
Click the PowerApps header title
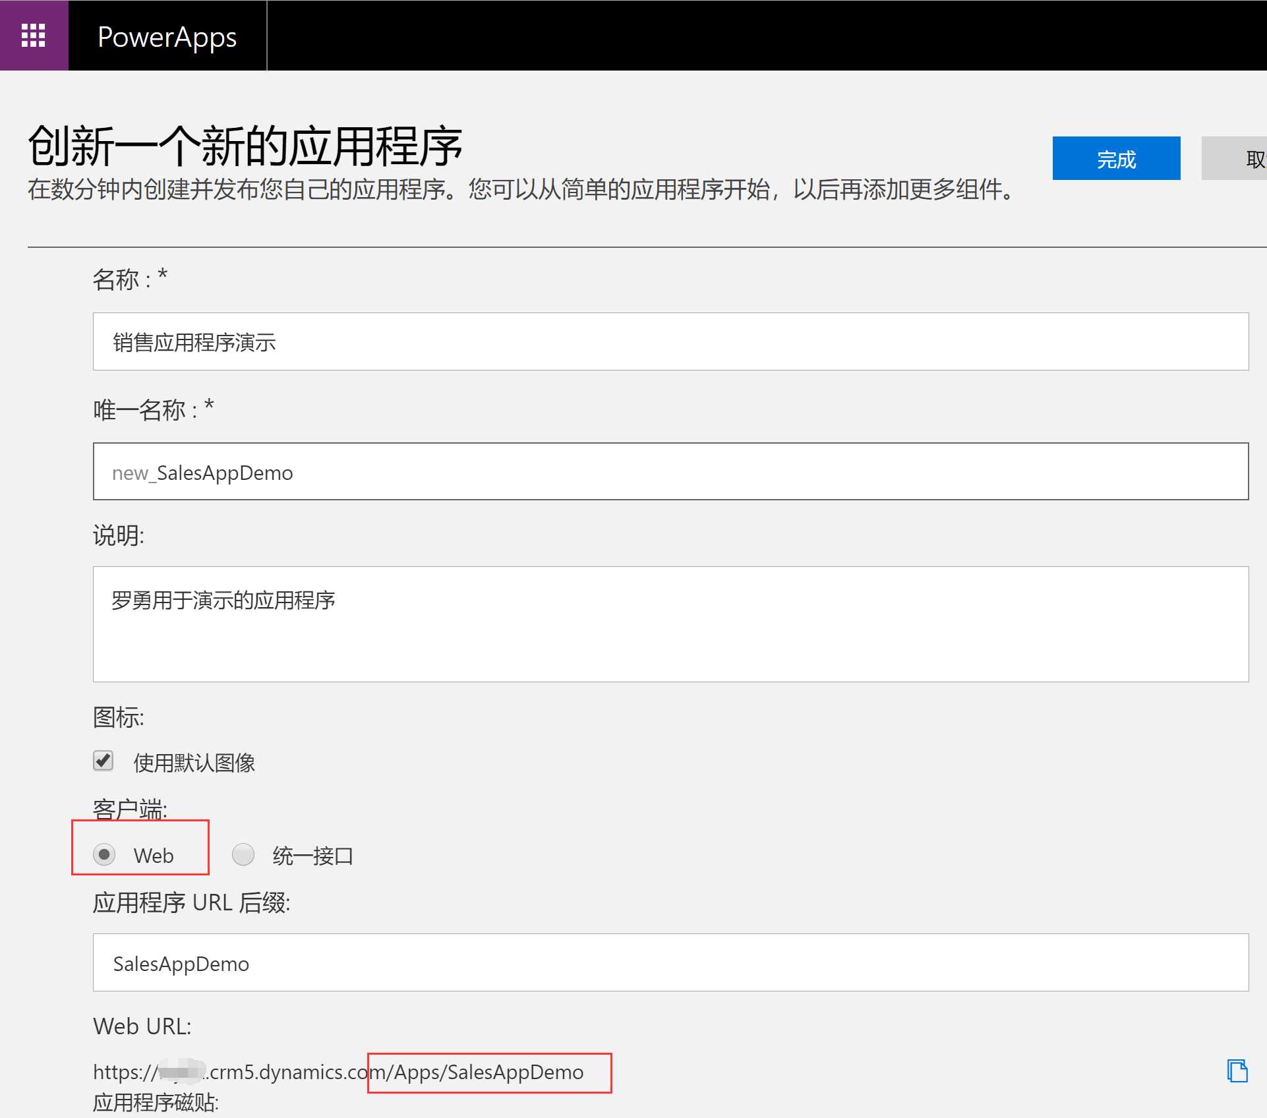pos(167,37)
